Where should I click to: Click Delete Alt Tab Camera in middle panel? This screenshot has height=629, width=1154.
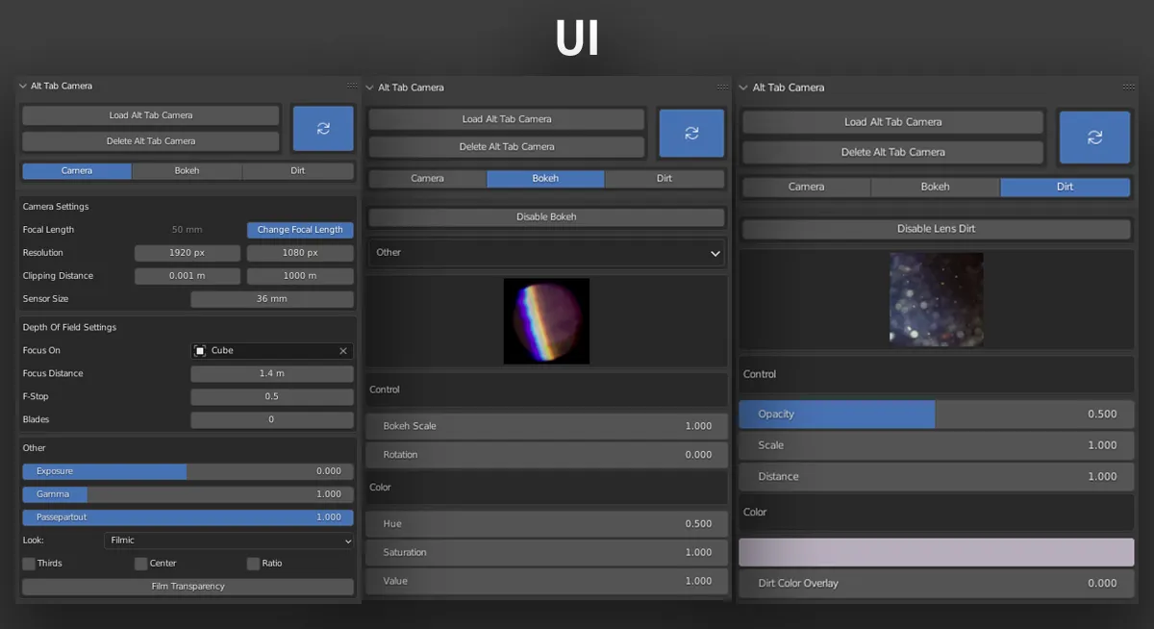point(507,147)
